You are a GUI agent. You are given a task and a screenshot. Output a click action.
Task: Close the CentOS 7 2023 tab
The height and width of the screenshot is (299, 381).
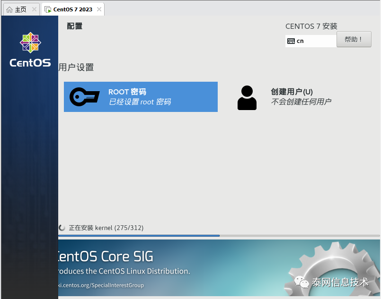(x=99, y=9)
